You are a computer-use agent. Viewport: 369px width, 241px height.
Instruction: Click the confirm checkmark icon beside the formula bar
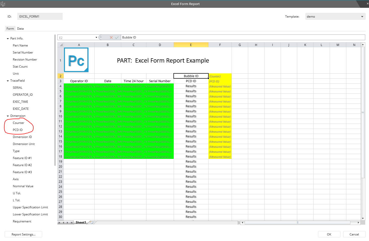click(117, 37)
